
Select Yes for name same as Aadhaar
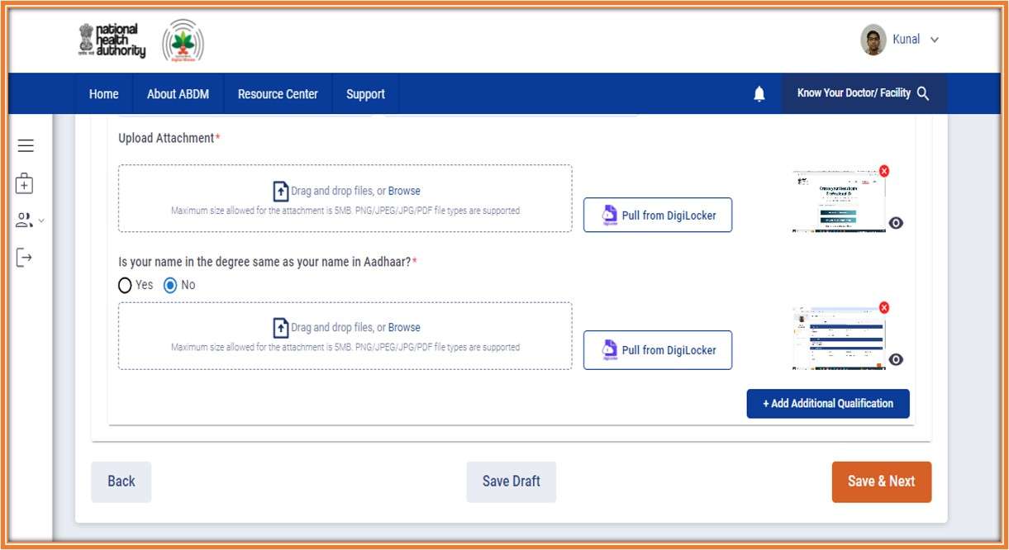pos(126,285)
